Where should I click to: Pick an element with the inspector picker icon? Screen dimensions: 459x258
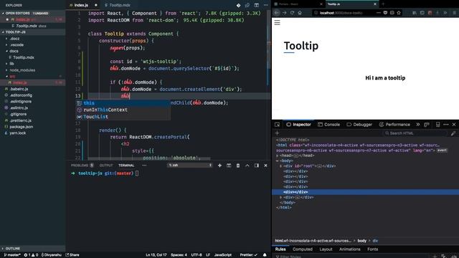point(278,124)
